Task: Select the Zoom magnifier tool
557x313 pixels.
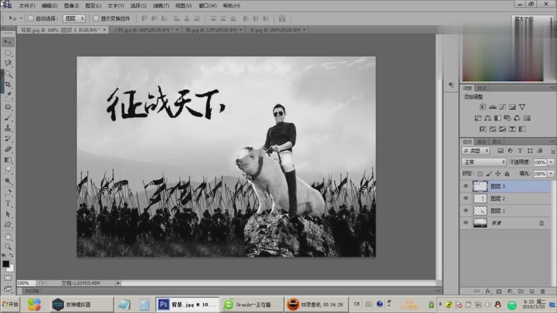Action: coord(8,247)
